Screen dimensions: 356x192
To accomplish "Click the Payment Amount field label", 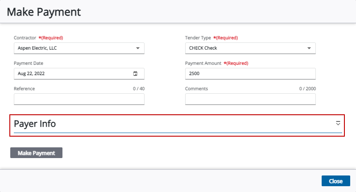I will pos(203,63).
